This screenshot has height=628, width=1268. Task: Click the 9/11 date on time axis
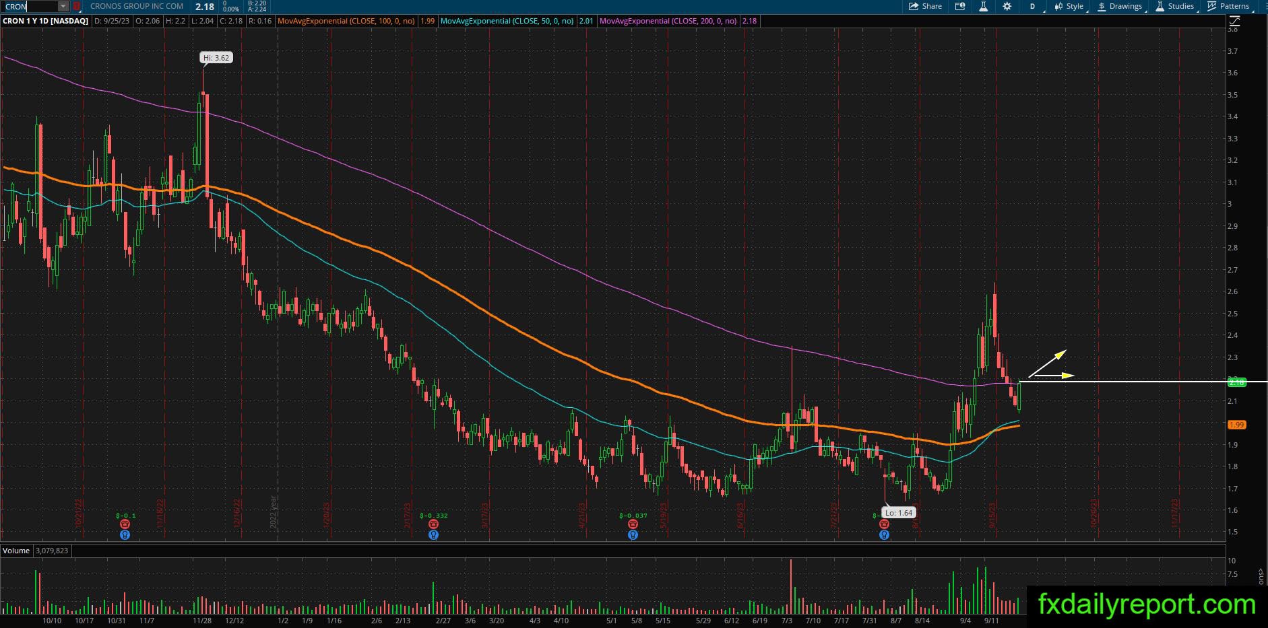click(990, 621)
